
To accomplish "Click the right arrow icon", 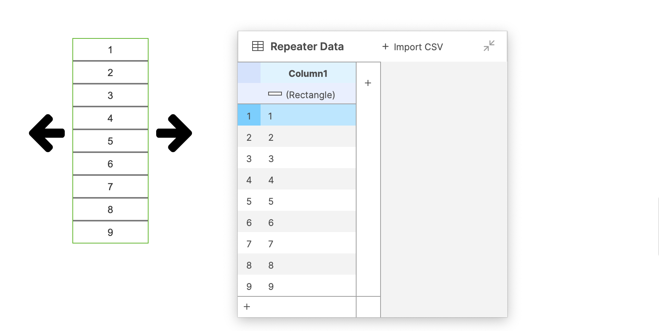I will pyautogui.click(x=174, y=133).
